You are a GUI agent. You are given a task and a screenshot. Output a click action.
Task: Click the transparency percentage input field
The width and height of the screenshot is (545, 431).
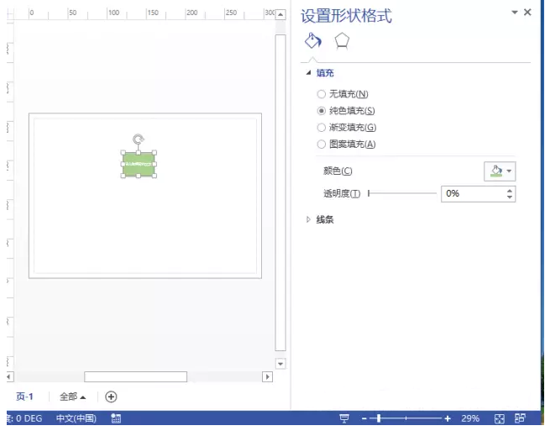tap(472, 193)
